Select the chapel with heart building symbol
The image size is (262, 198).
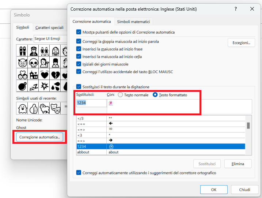(x=33, y=74)
